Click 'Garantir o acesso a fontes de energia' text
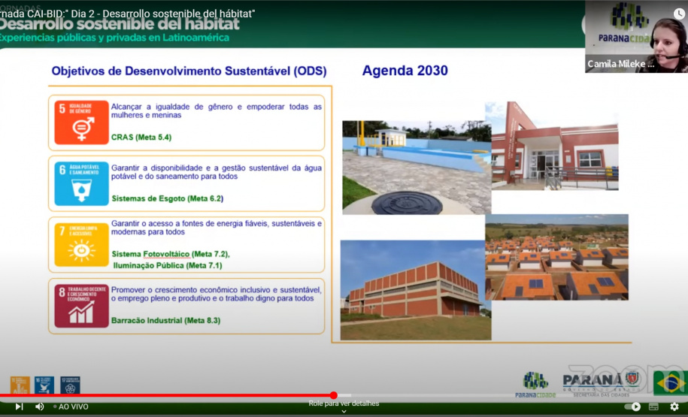The width and height of the screenshot is (688, 417). point(217,228)
